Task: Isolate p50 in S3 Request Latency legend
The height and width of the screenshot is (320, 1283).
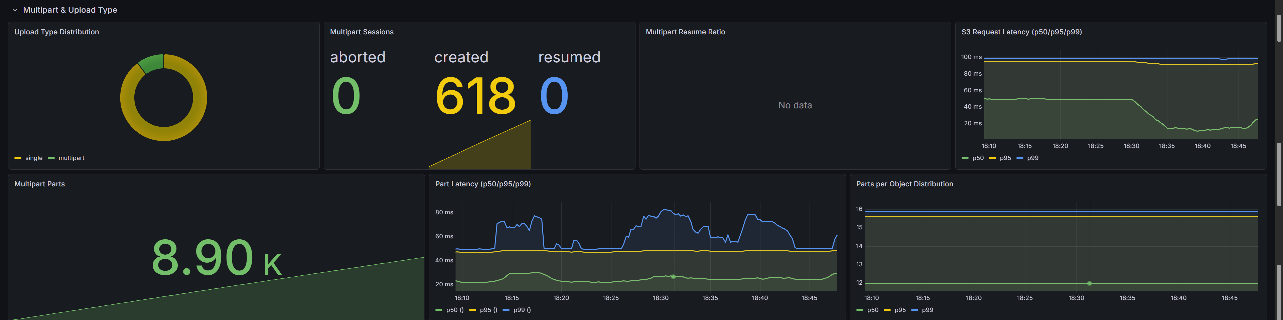Action: click(x=978, y=158)
